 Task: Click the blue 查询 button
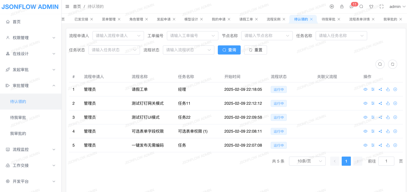(x=229, y=50)
